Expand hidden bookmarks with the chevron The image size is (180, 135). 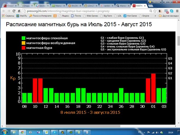pos(155,16)
